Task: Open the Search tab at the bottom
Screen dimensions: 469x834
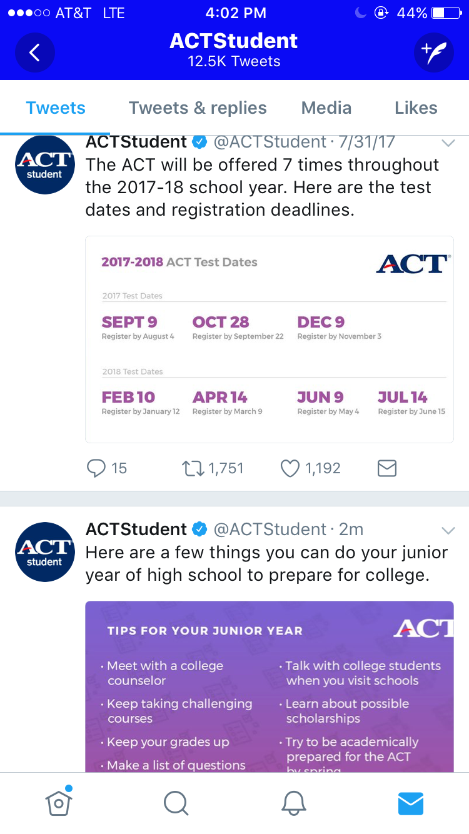Action: tap(176, 803)
